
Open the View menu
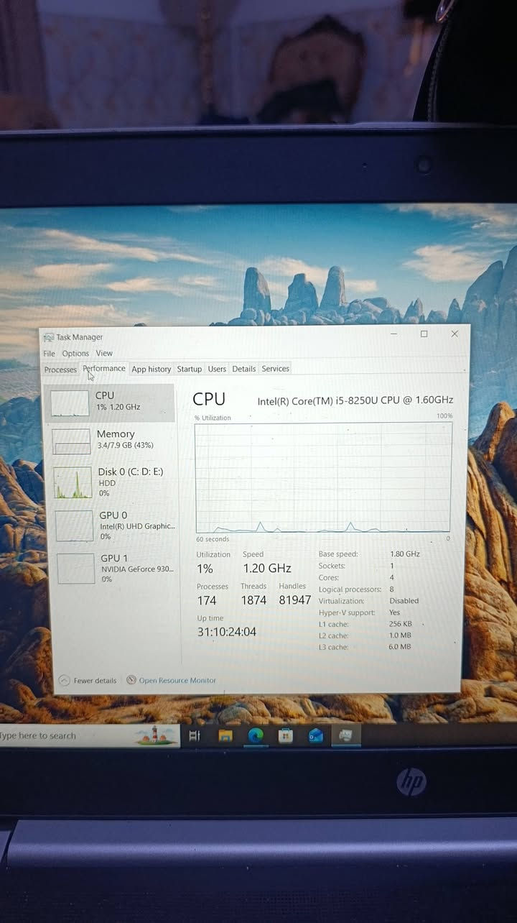pyautogui.click(x=104, y=353)
